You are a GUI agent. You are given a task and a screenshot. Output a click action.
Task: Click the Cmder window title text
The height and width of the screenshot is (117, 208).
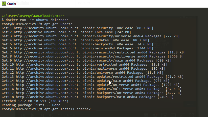coord(12,4)
